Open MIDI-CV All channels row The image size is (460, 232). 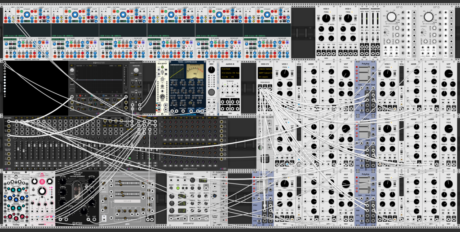(x=265, y=77)
